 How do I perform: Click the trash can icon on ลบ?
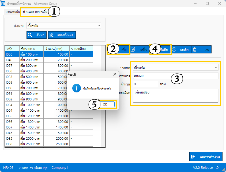pyautogui.click(x=195, y=49)
